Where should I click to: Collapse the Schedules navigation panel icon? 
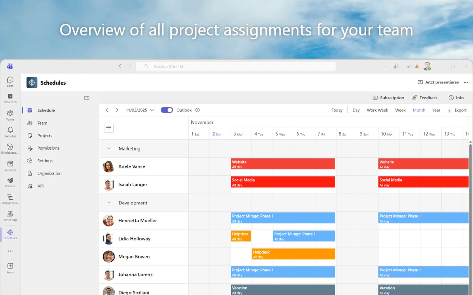[87, 98]
